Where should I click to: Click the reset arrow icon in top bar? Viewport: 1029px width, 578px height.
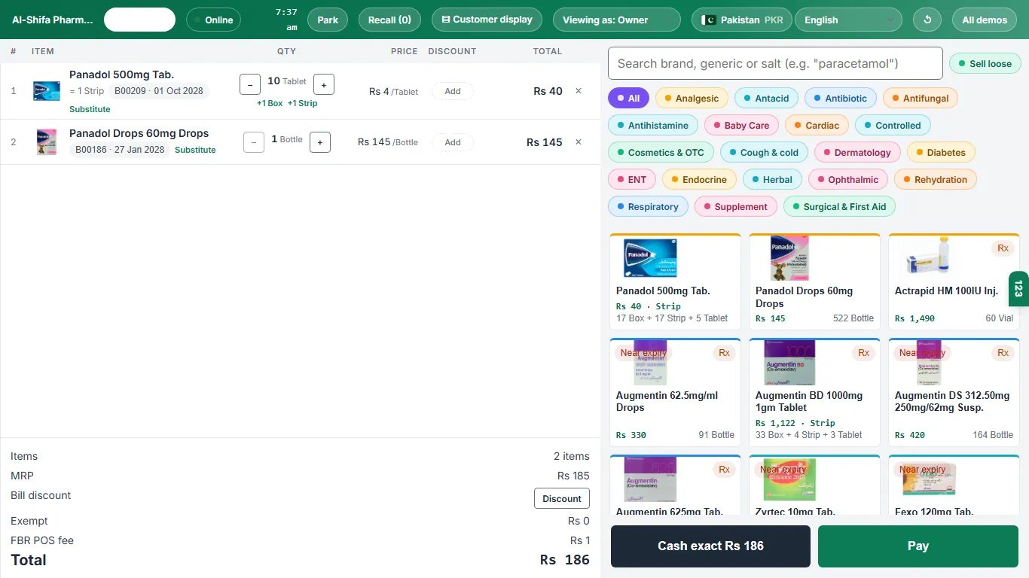[x=927, y=20]
